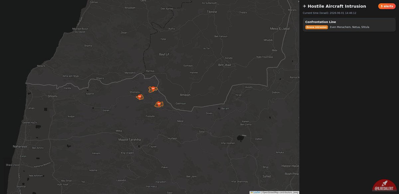Screen dimensions: 399x194
Task: Click the "Kfar Vradim" map label
Action: point(127,153)
